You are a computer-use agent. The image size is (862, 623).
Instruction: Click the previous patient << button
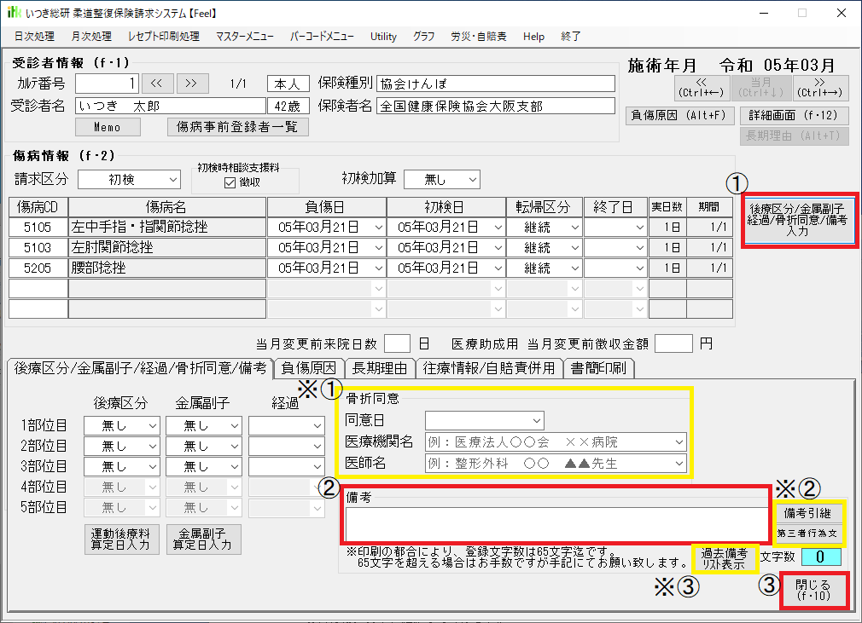[x=157, y=83]
